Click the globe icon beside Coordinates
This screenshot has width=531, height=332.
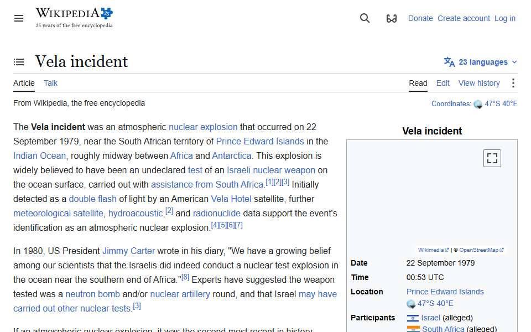[x=478, y=104]
